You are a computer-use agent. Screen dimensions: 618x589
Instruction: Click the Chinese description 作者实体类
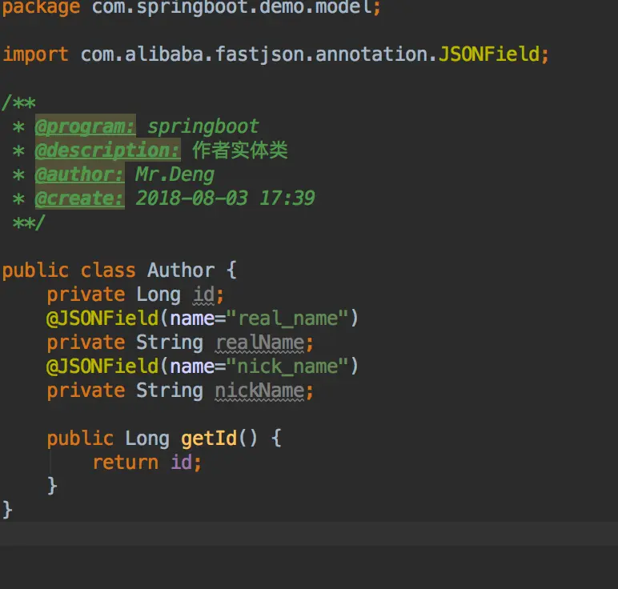tap(240, 150)
